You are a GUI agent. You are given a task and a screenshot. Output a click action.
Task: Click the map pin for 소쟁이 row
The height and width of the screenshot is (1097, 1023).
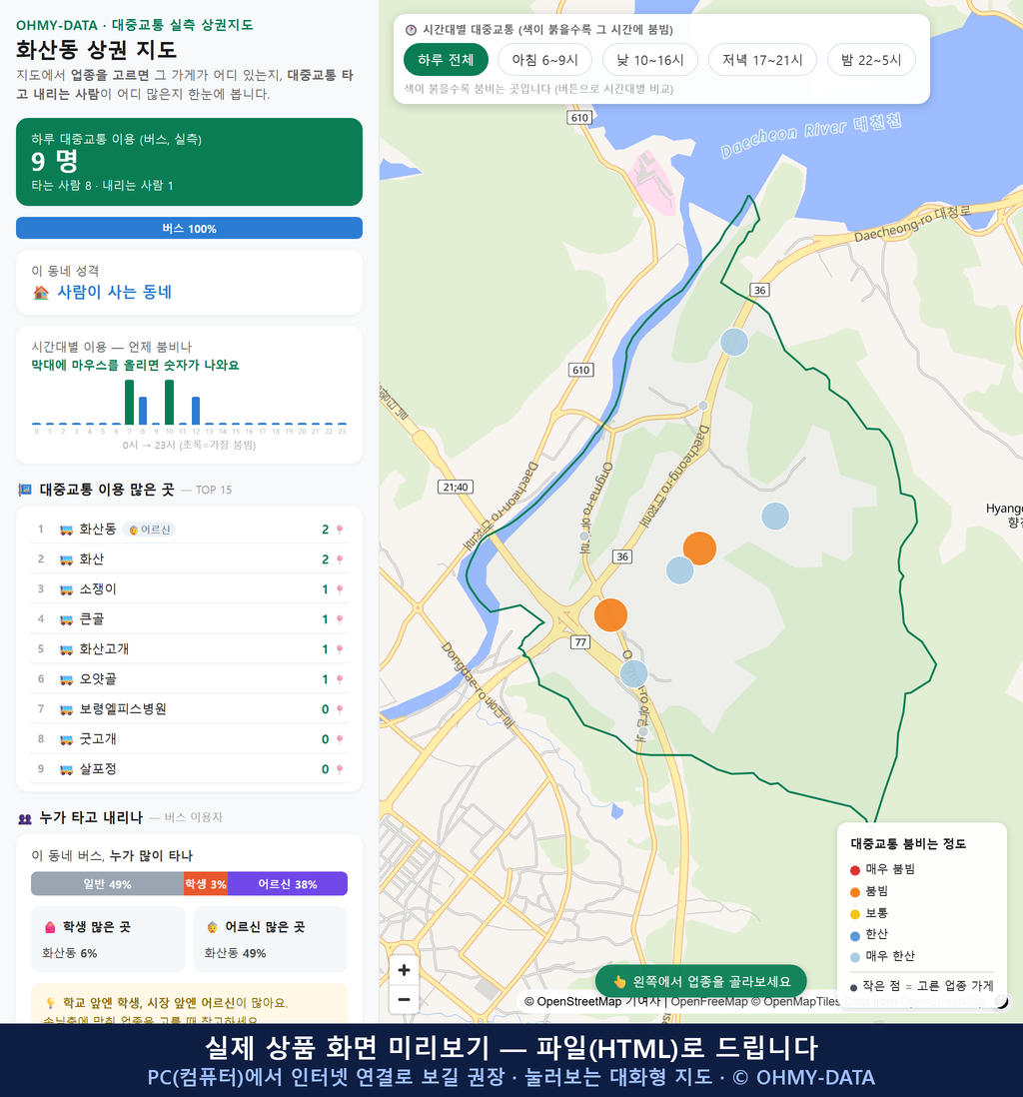(340, 589)
